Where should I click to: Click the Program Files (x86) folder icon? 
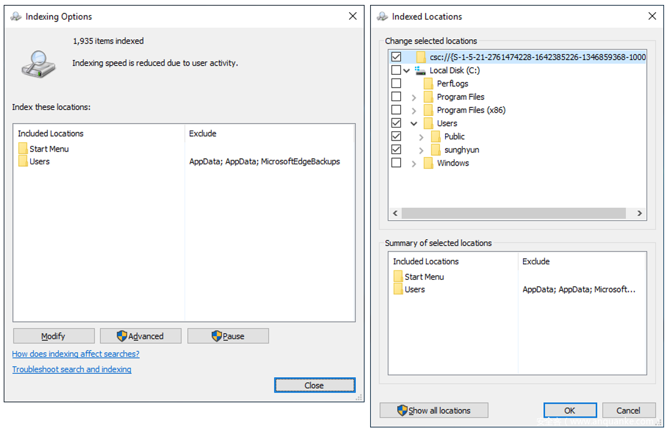(x=428, y=110)
